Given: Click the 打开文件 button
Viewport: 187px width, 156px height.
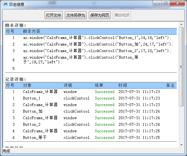Looking at the screenshot, I should (54, 15).
